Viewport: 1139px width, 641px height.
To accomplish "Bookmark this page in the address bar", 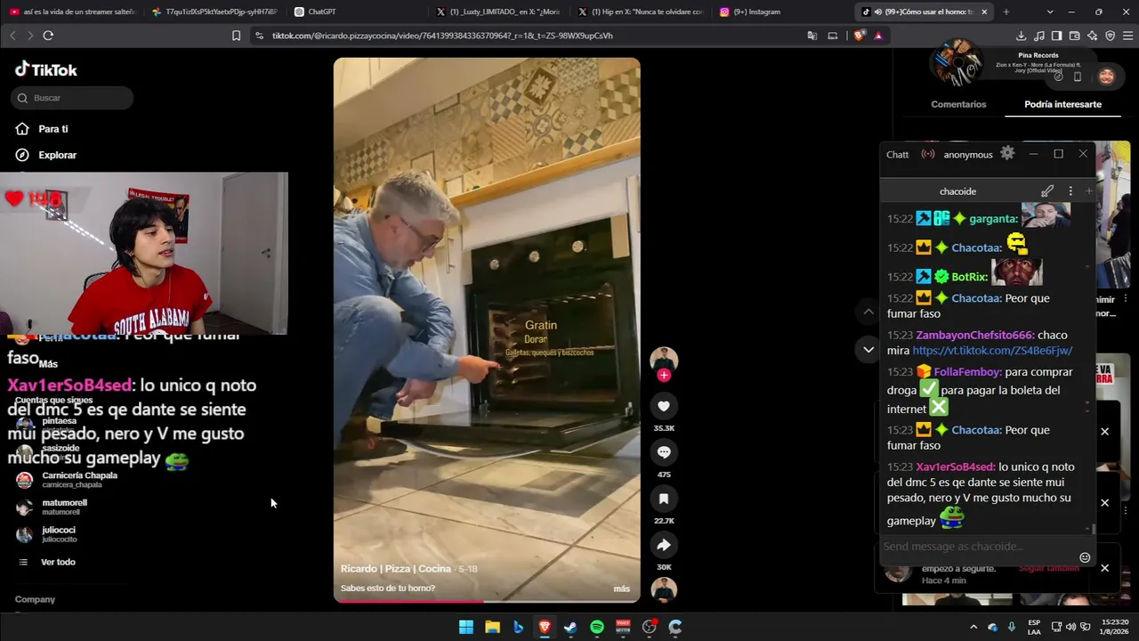I will [236, 36].
